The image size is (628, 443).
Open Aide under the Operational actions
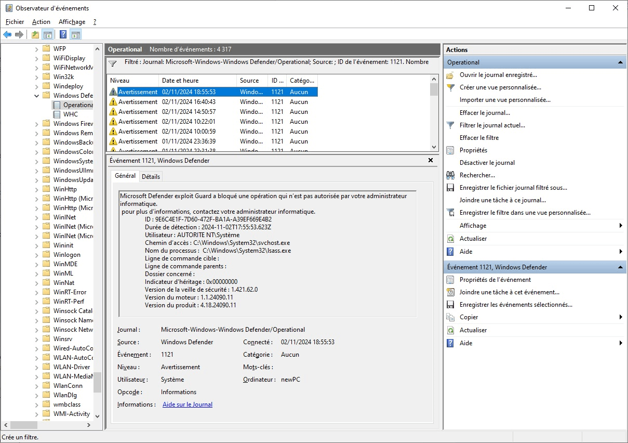(466, 252)
